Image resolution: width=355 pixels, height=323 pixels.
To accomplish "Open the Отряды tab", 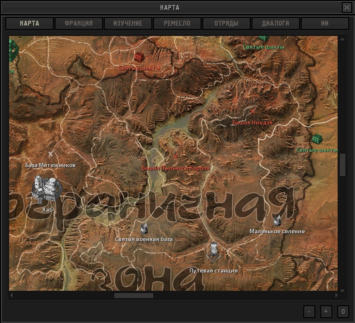I will 226,24.
